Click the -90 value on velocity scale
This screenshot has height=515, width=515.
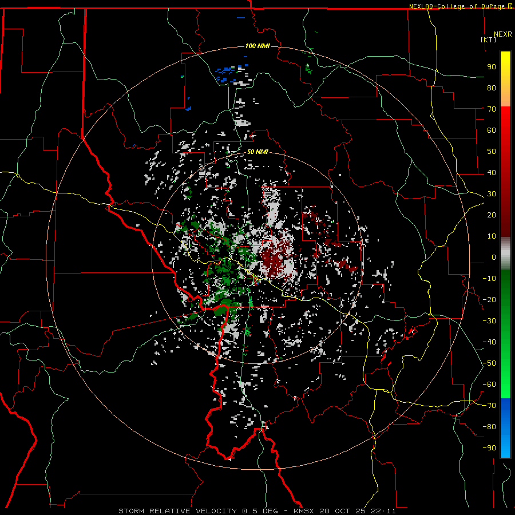coord(489,448)
